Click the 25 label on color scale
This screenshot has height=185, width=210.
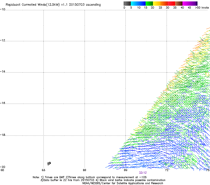160,8
